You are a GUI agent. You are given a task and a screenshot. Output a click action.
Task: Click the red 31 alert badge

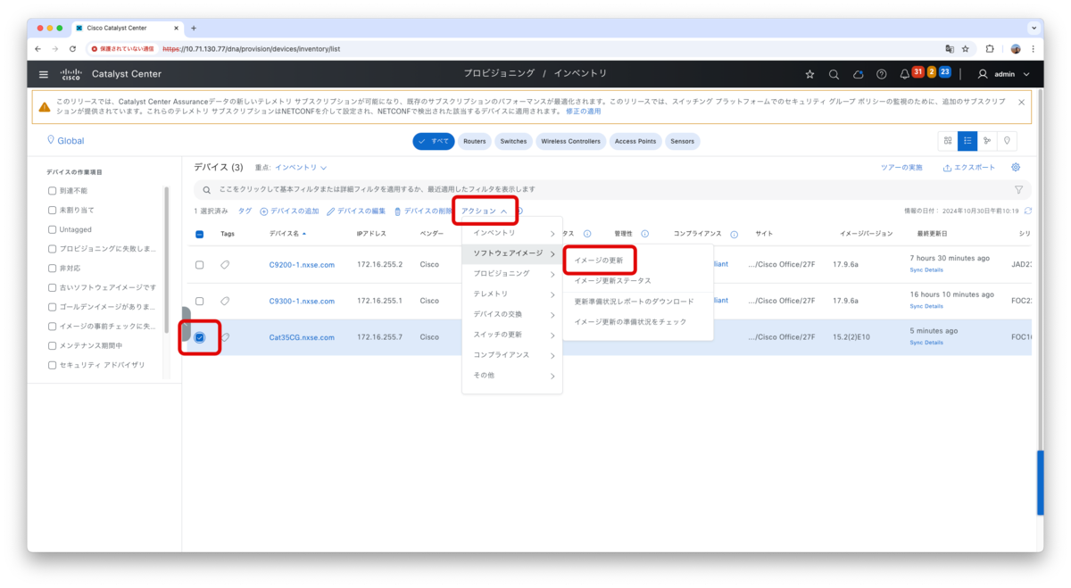tap(917, 71)
